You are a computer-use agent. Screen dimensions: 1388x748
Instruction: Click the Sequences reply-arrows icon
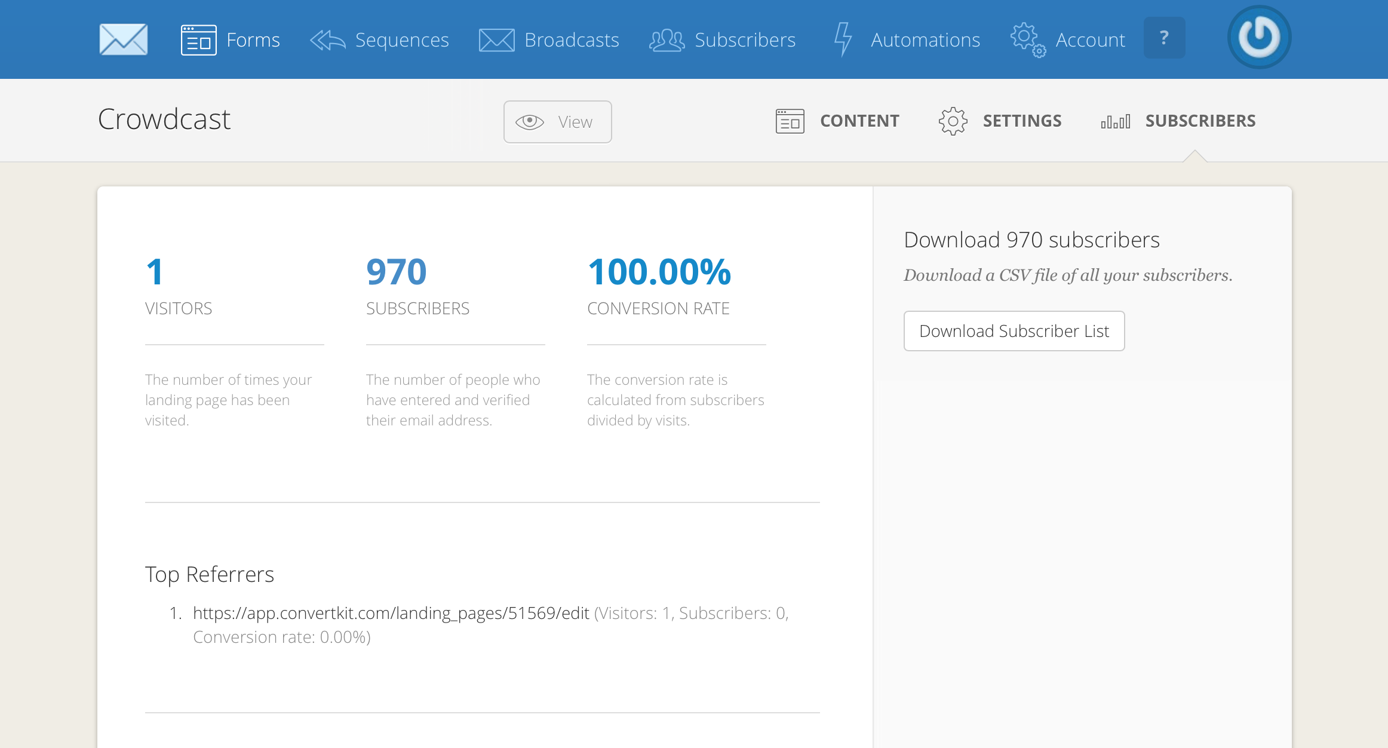pos(327,40)
